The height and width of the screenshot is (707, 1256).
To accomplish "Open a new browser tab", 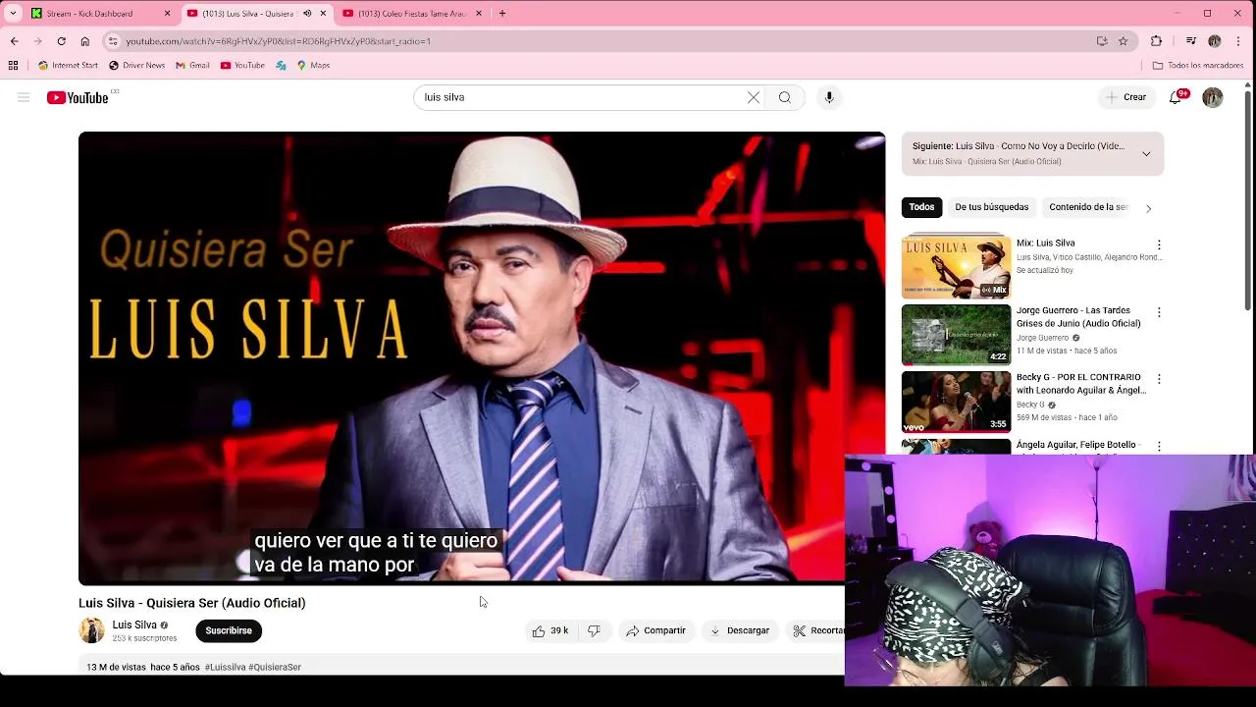I will [x=502, y=14].
